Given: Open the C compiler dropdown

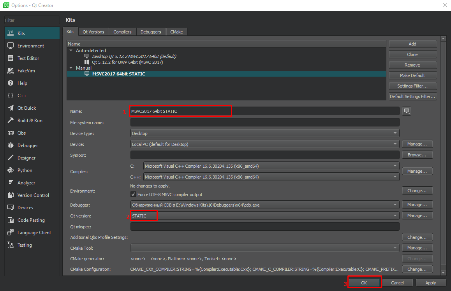Looking at the screenshot, I should point(271,166).
